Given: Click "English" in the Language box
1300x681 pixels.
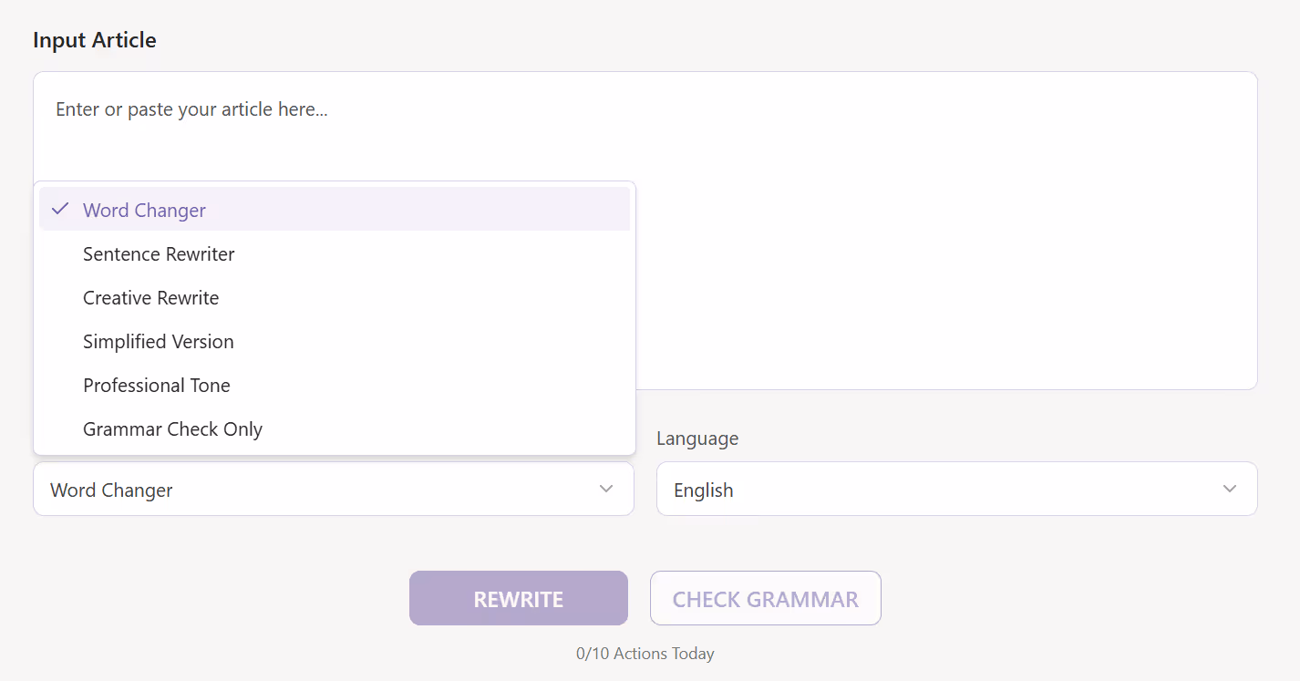Looking at the screenshot, I should tap(703, 490).
